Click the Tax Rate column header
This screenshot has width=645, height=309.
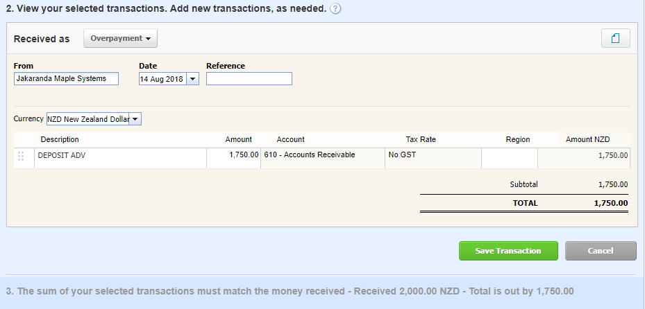[x=421, y=139]
